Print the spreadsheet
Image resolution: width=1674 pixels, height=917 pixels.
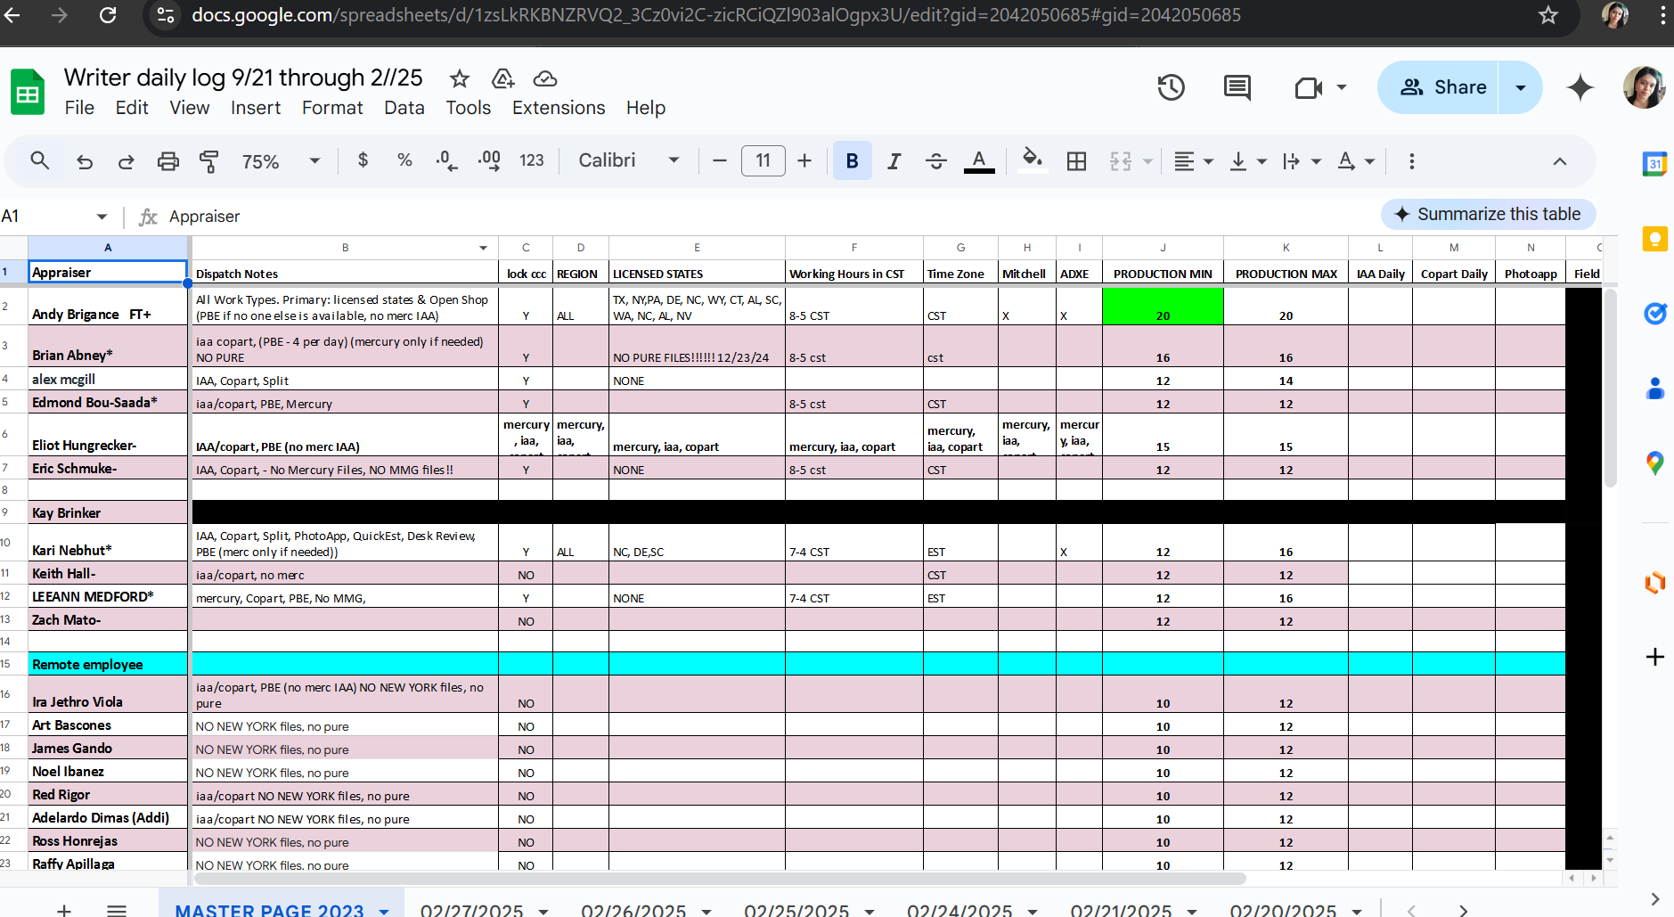pyautogui.click(x=167, y=161)
